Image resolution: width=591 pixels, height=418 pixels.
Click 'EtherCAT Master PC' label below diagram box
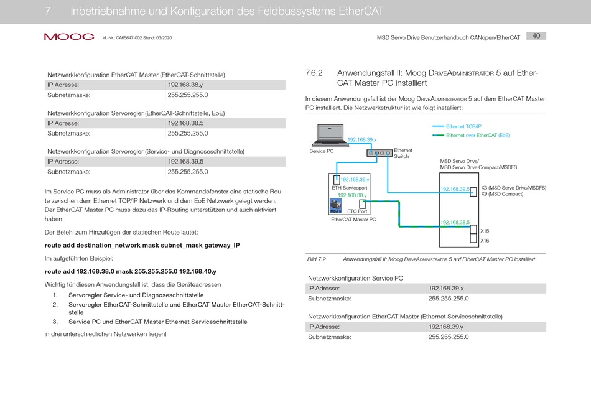click(353, 220)
